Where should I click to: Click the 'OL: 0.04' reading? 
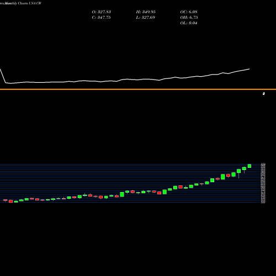point(189,23)
